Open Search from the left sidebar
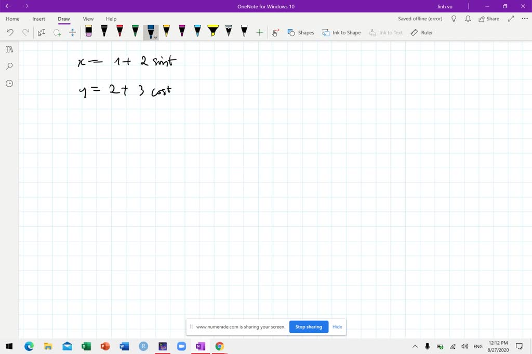Image resolution: width=532 pixels, height=354 pixels. (x=9, y=66)
